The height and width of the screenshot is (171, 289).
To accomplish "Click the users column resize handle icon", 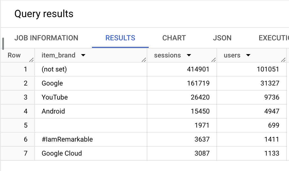I will coord(283,60).
